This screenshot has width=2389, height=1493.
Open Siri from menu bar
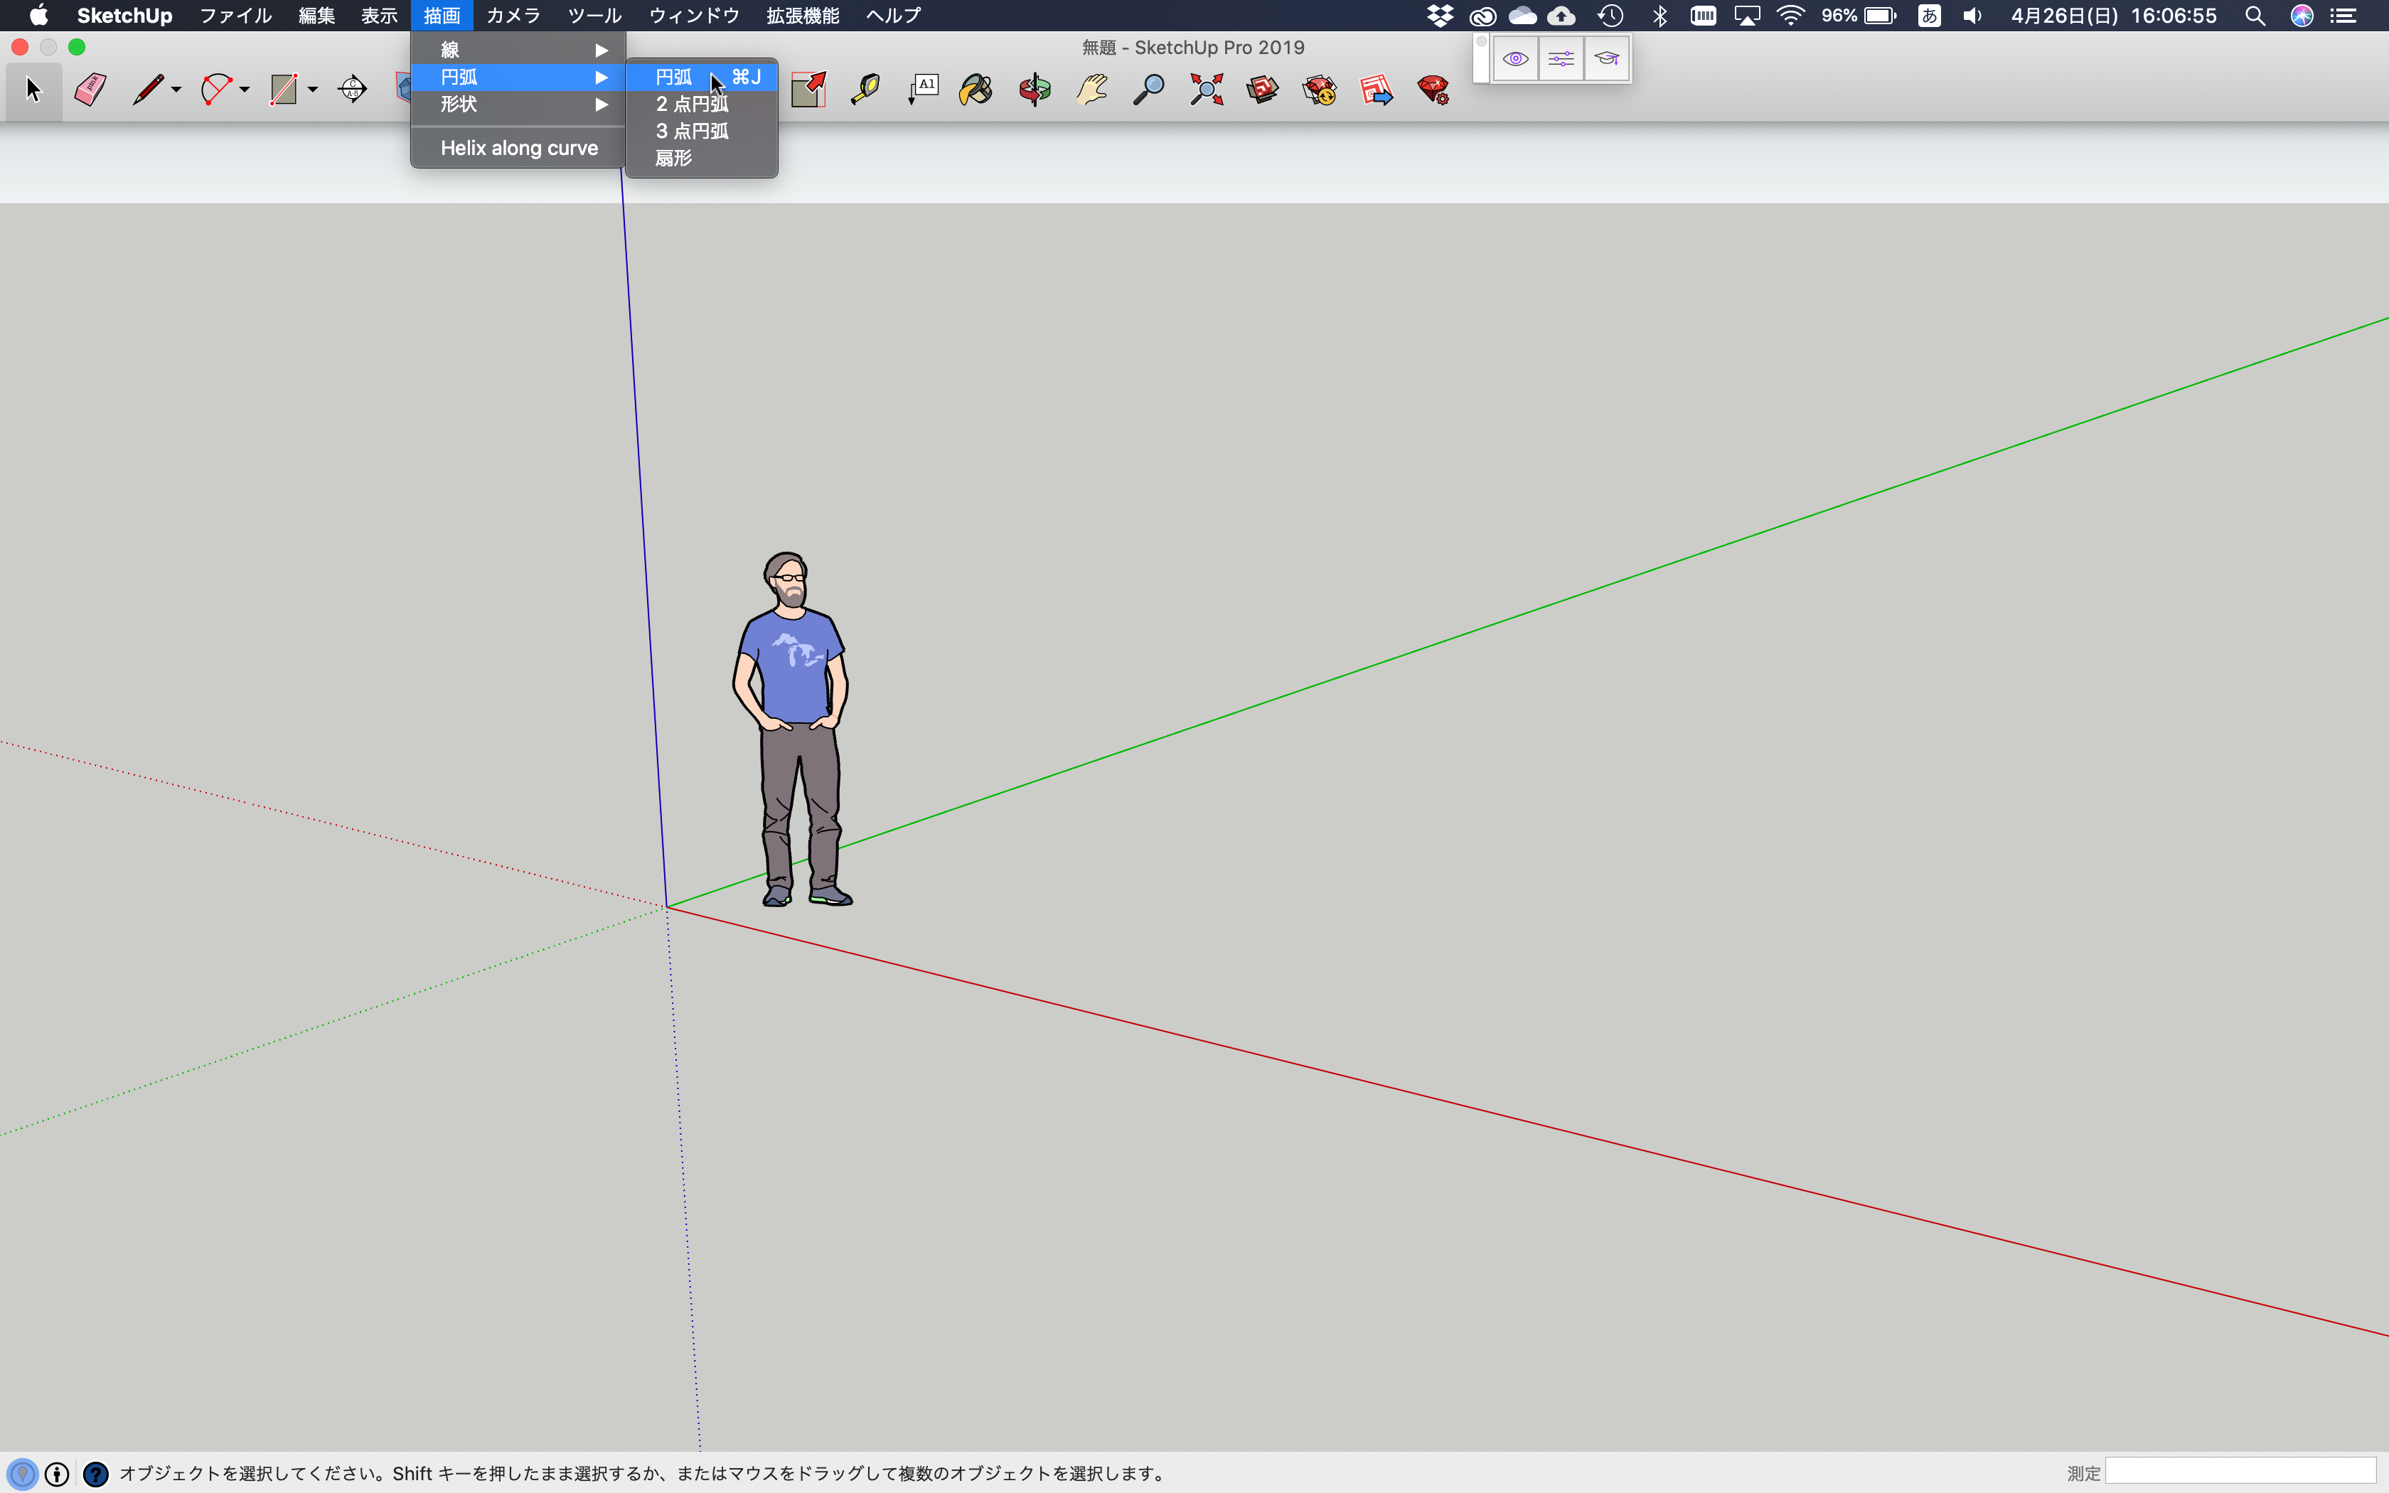(x=2302, y=16)
